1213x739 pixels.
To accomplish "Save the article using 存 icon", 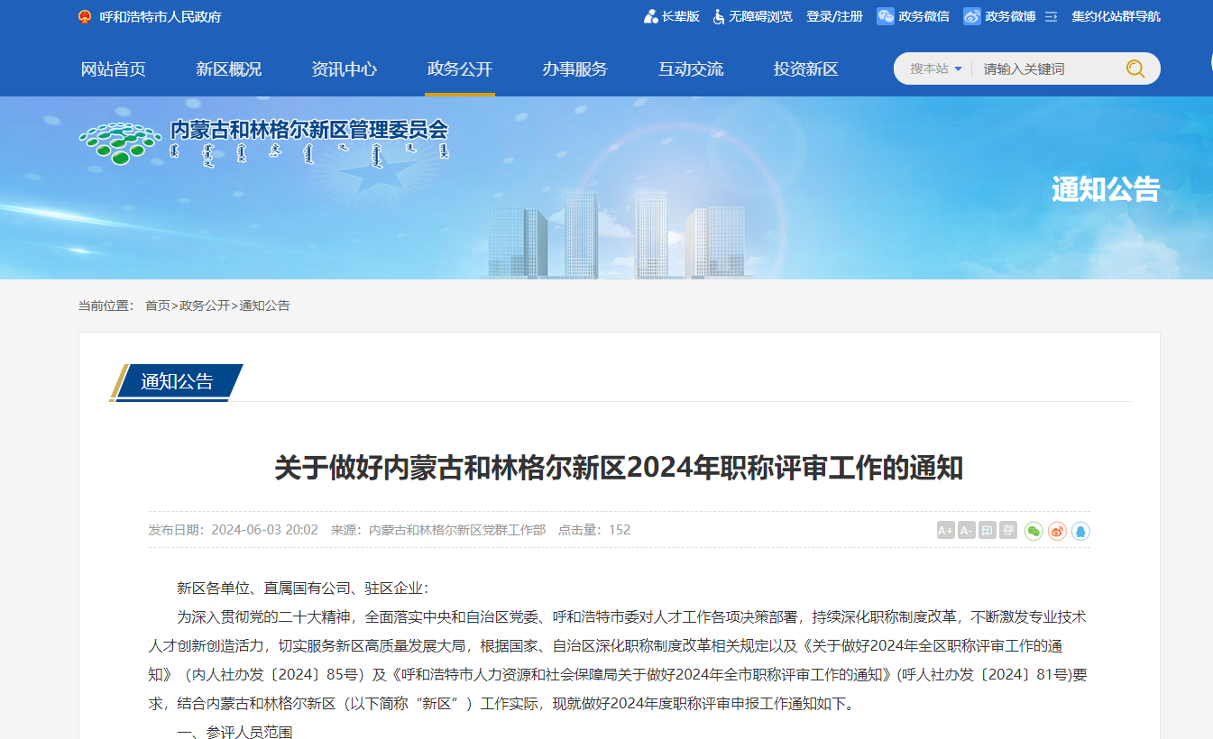I will click(1008, 531).
